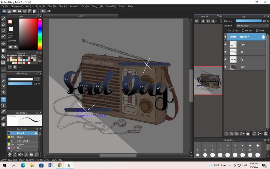270x169 pixels.
Task: Select the Magic Wand tool
Action: 3,81
